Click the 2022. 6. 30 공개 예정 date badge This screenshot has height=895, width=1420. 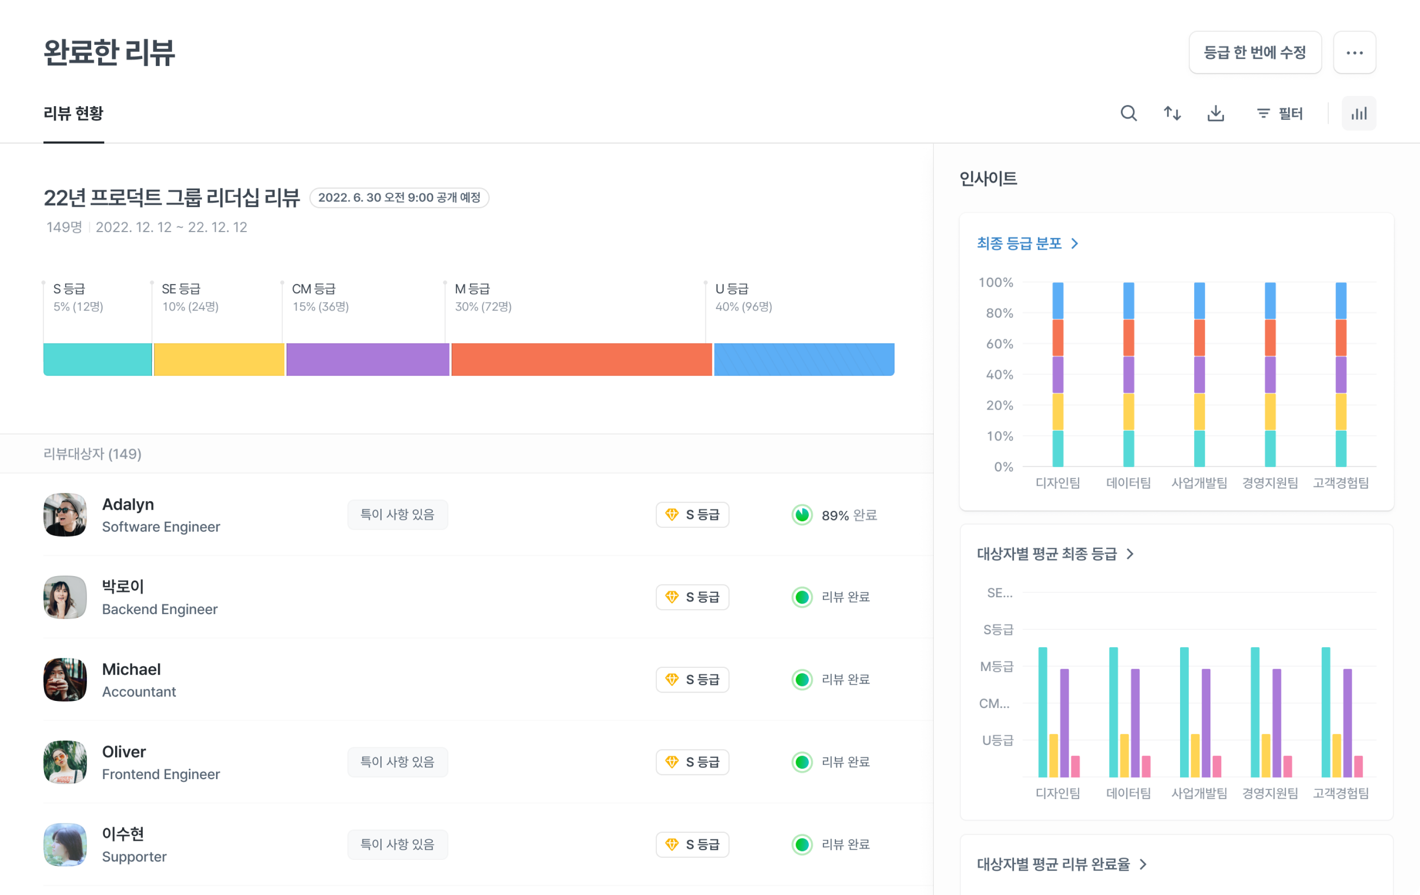pos(399,197)
